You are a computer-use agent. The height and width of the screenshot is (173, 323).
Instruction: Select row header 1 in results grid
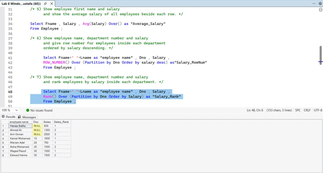click(5, 126)
